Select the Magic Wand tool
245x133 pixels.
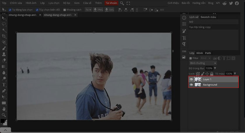(4, 30)
